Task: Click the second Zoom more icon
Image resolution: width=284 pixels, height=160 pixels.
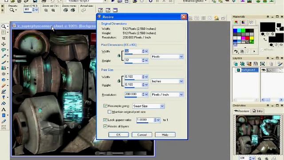Action: click(73, 10)
